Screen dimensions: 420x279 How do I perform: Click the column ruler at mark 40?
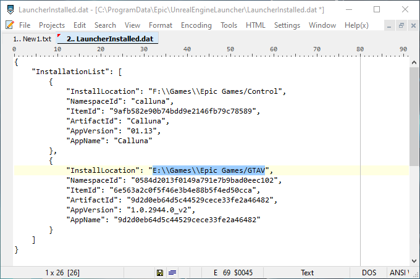point(187,50)
